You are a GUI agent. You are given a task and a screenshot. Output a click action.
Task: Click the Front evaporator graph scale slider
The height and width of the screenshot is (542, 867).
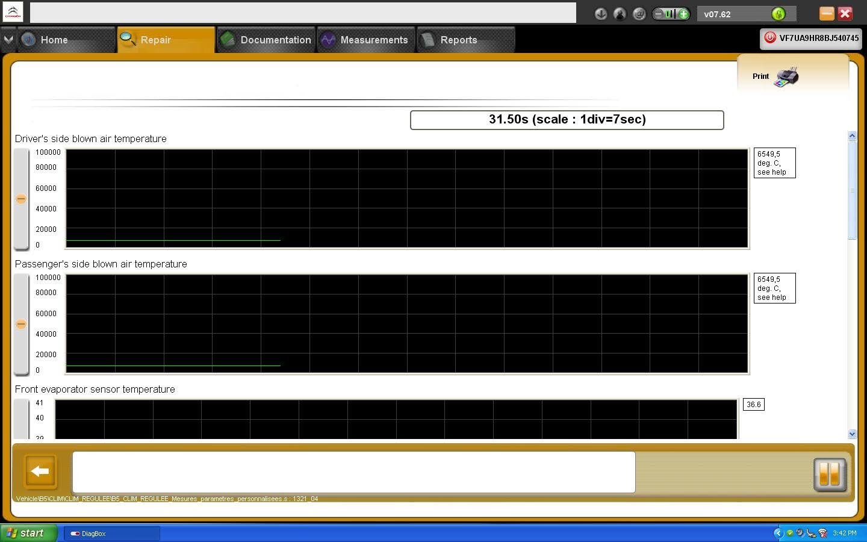(21, 419)
